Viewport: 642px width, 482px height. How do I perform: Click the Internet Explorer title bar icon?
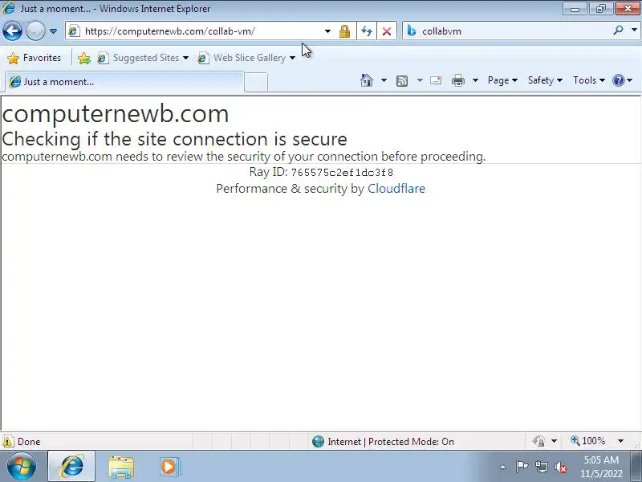click(x=9, y=8)
